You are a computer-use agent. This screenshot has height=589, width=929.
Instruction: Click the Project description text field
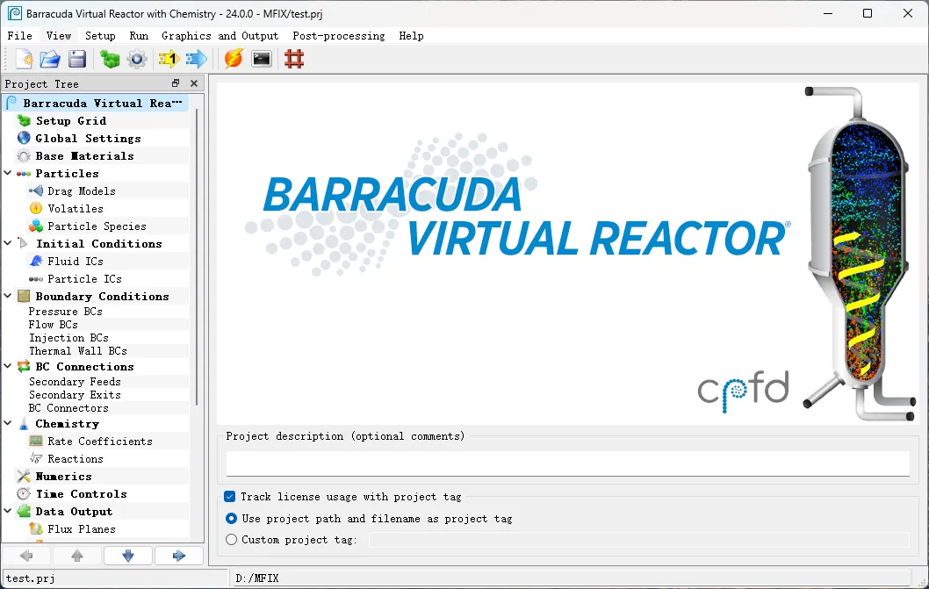[567, 463]
